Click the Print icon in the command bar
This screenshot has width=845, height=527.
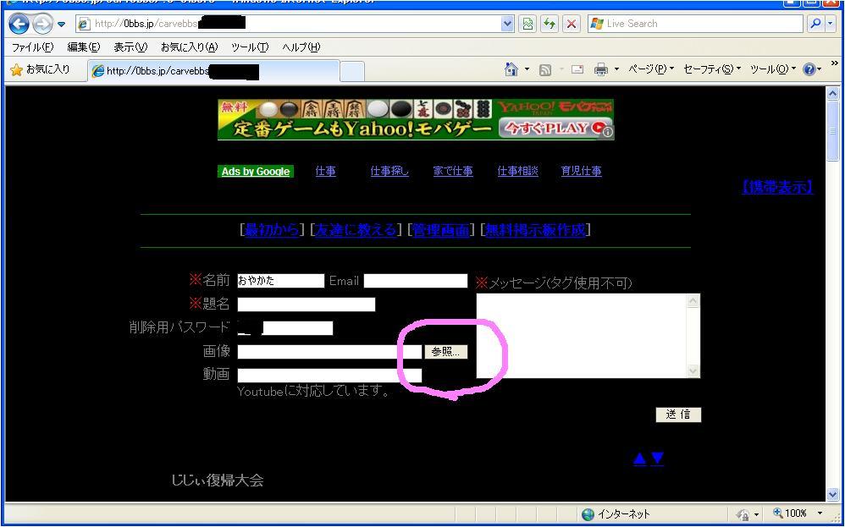(x=600, y=69)
